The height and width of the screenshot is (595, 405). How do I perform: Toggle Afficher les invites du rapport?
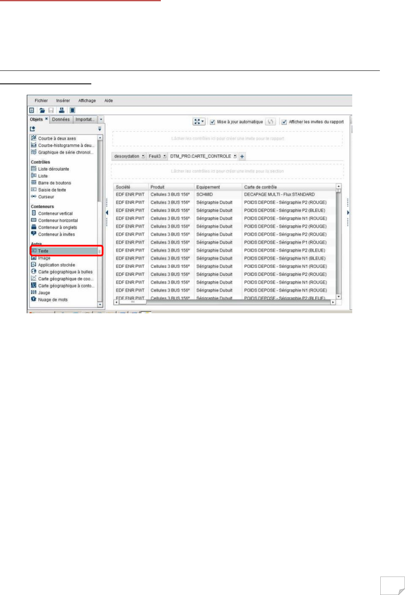click(284, 122)
